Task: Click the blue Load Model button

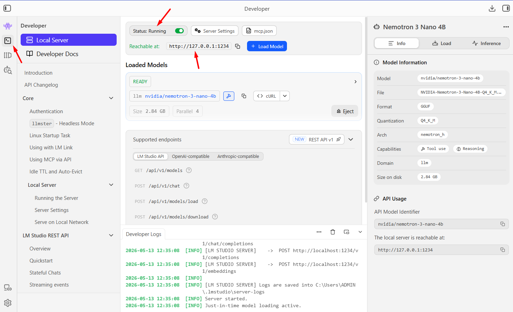Action: (x=267, y=46)
